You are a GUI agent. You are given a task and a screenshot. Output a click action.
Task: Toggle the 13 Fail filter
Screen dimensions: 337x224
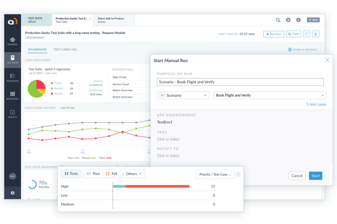(111, 174)
